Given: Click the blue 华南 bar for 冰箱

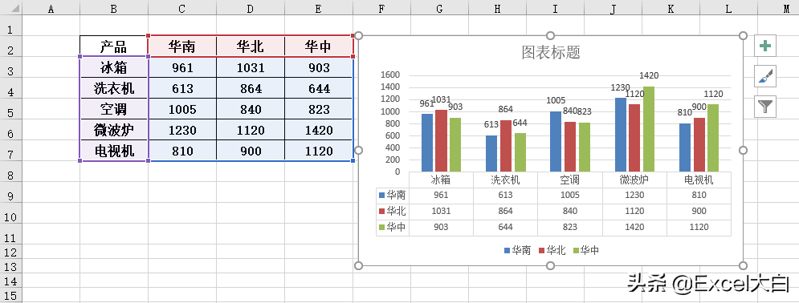Looking at the screenshot, I should coord(427,143).
